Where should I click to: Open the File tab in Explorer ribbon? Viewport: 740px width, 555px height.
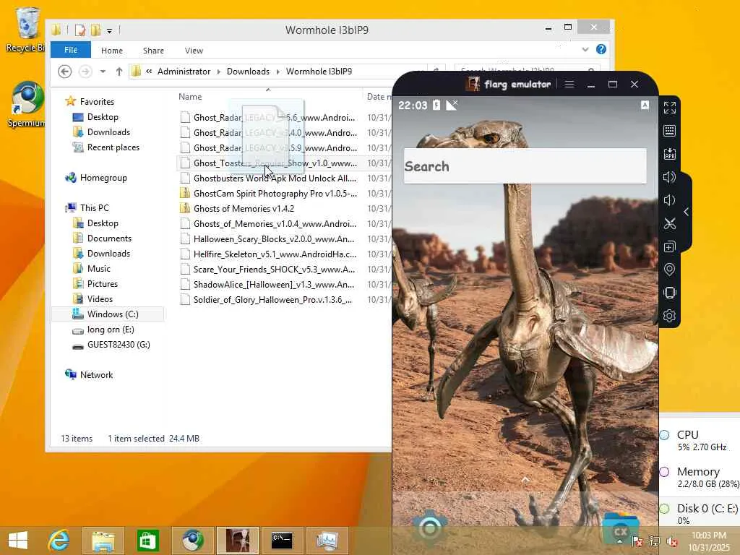[71, 50]
